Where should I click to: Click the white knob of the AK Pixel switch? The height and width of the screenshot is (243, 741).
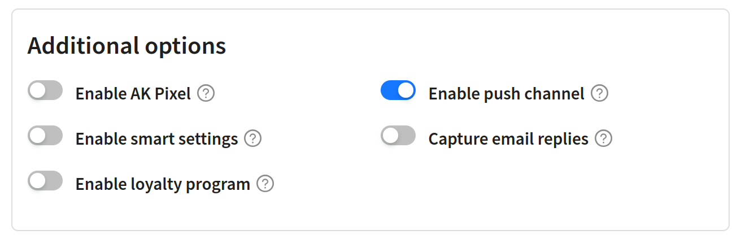(37, 90)
